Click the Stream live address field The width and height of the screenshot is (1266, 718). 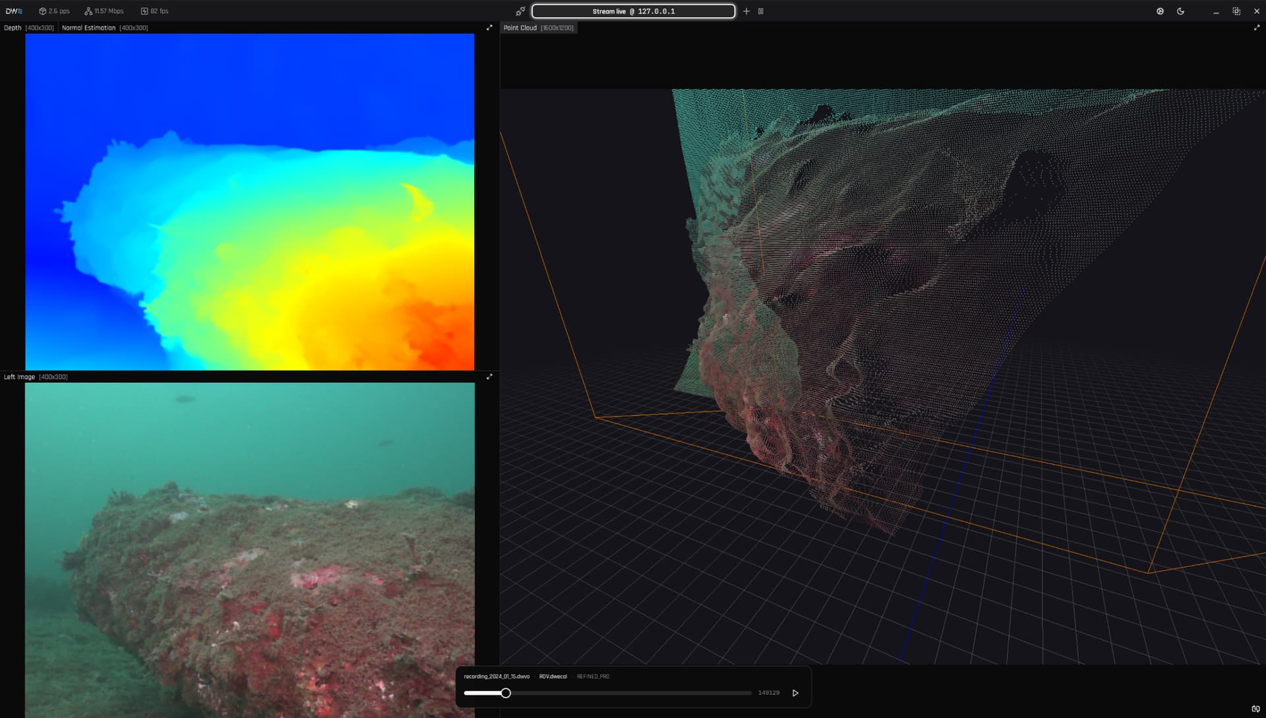pyautogui.click(x=633, y=11)
